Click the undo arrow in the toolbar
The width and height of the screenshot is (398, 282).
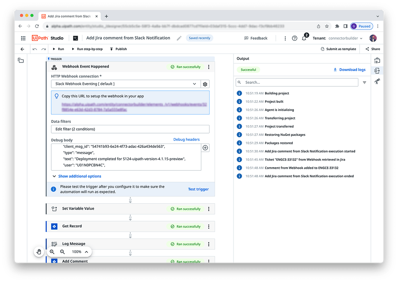click(35, 49)
